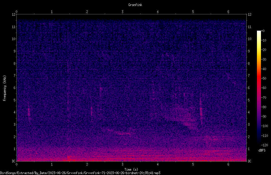Click the -60 color scale label

(264, 88)
